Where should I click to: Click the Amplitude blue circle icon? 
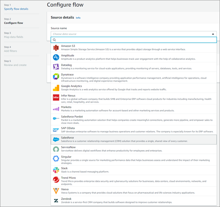pyautogui.click(x=56, y=57)
